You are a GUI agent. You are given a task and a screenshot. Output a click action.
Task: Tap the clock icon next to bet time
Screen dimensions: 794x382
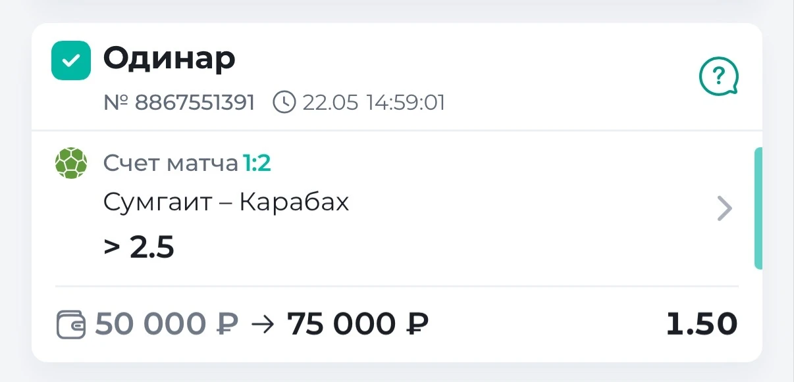(284, 103)
